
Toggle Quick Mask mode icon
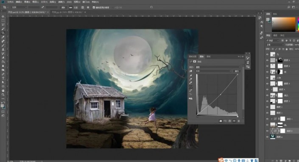[3, 112]
